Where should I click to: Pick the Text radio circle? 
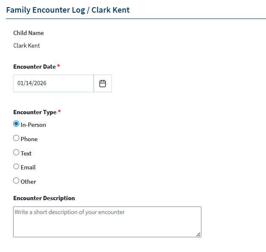click(x=16, y=152)
